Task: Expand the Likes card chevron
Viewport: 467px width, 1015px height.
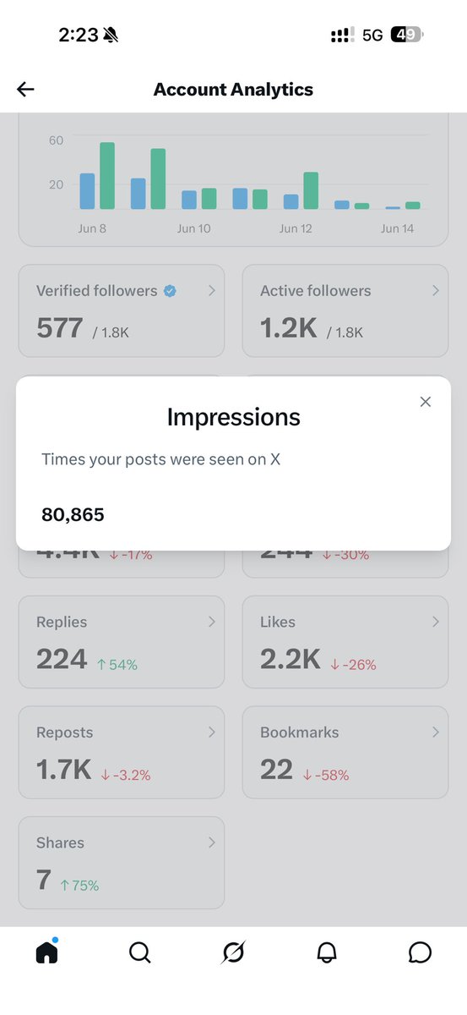Action: point(435,622)
